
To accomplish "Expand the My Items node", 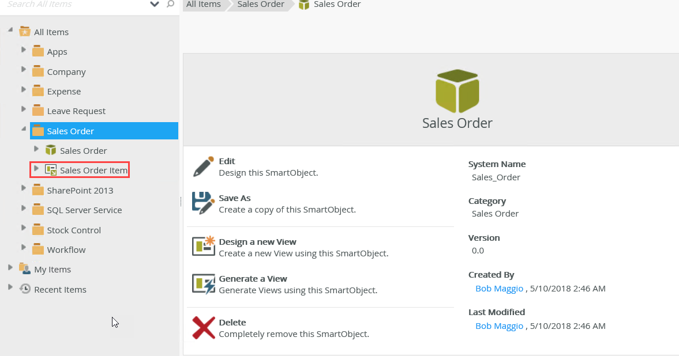I will pos(10,268).
